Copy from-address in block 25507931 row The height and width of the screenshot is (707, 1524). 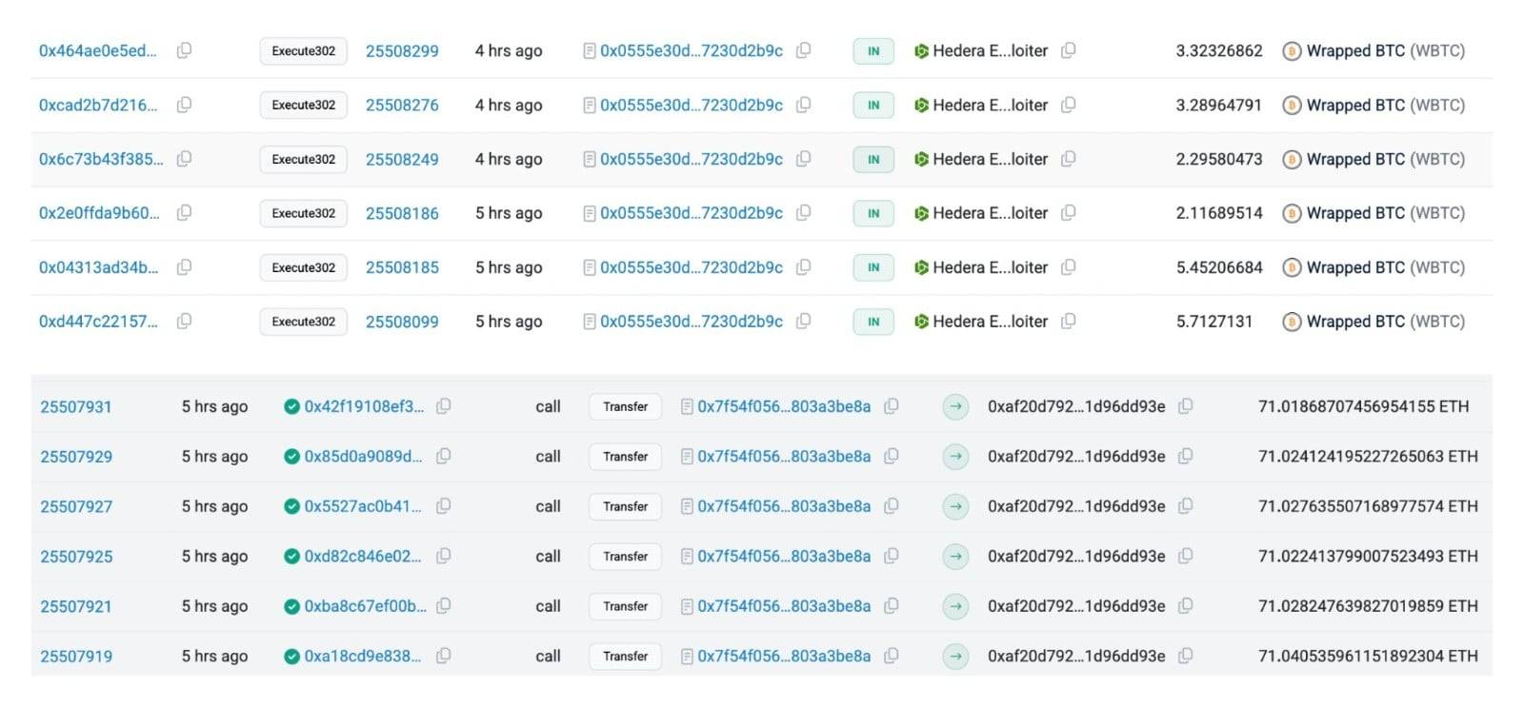[x=892, y=406]
